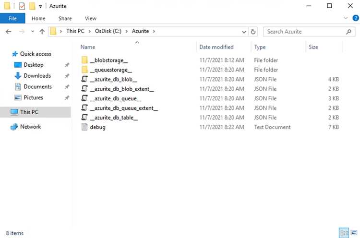This screenshot has height=238, width=360.
Task: Open the recent locations dropdown arrow
Action: [33, 32]
